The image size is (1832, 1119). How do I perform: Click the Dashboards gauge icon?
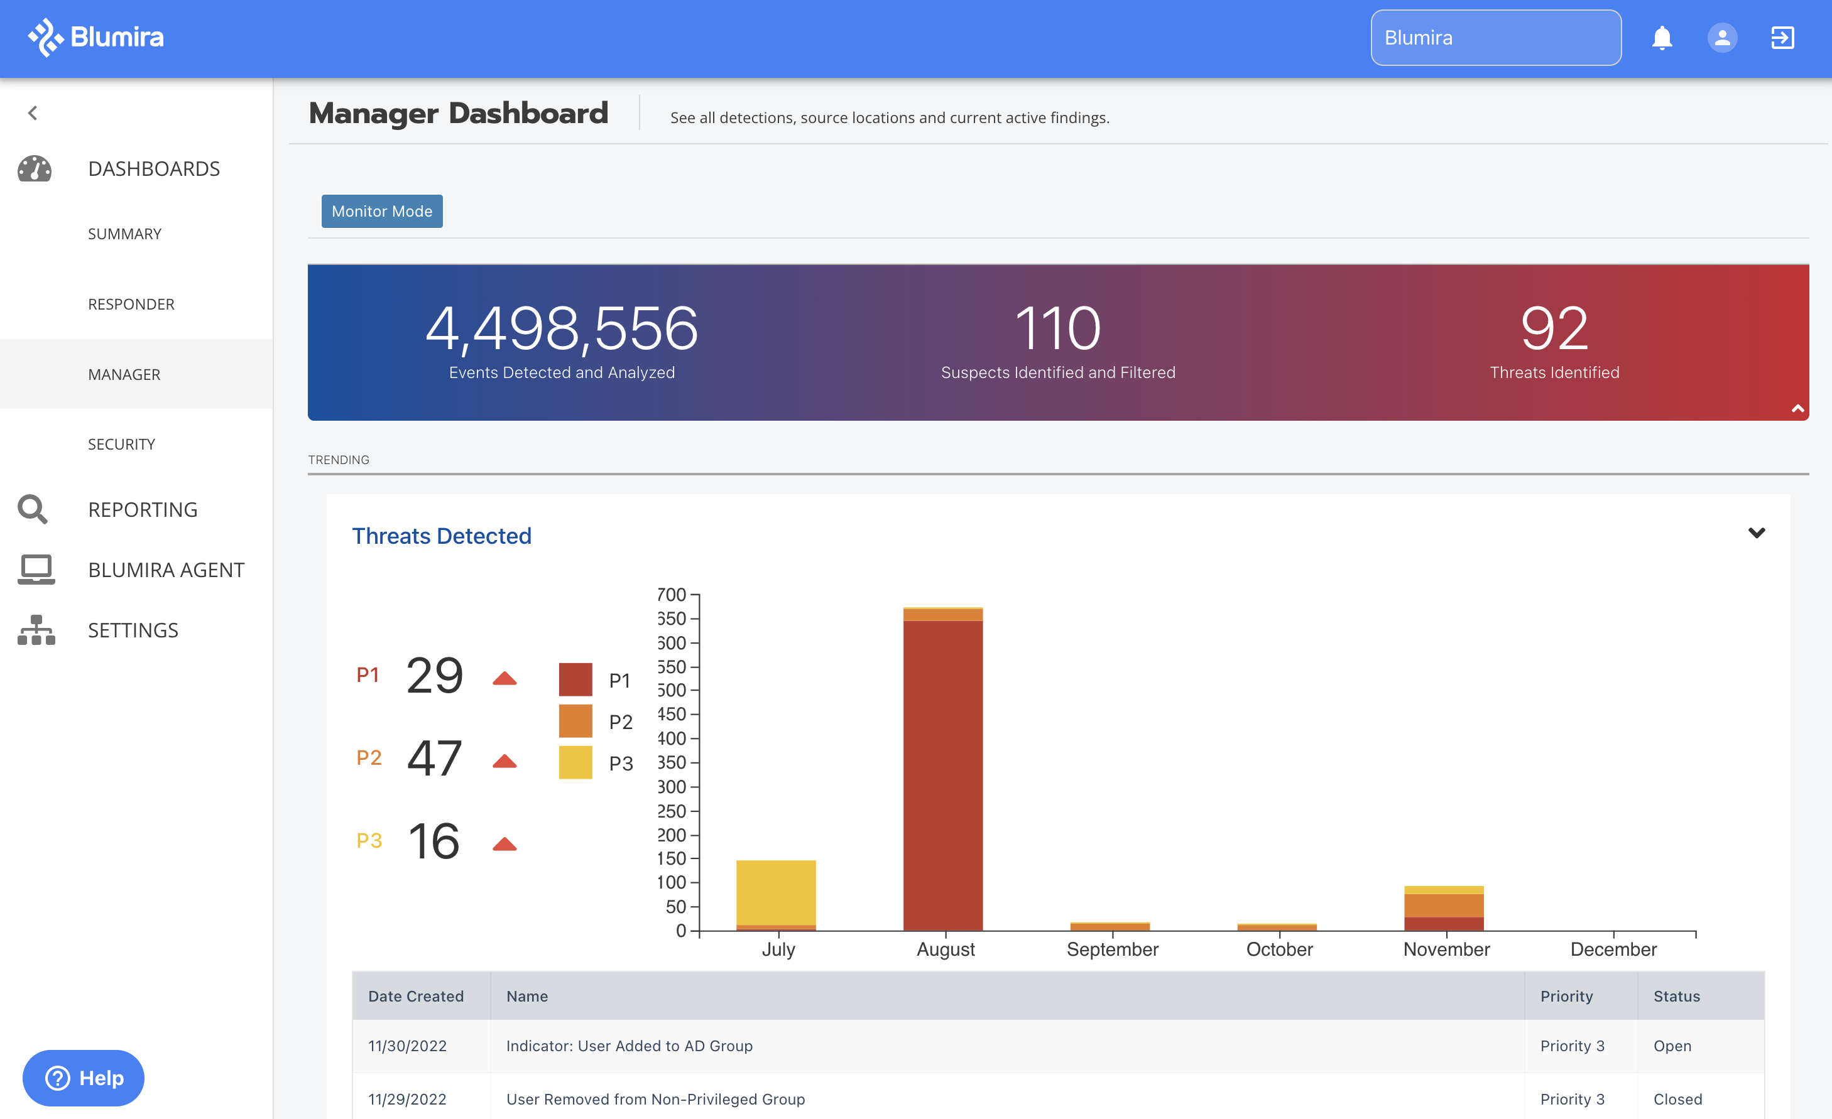tap(35, 169)
